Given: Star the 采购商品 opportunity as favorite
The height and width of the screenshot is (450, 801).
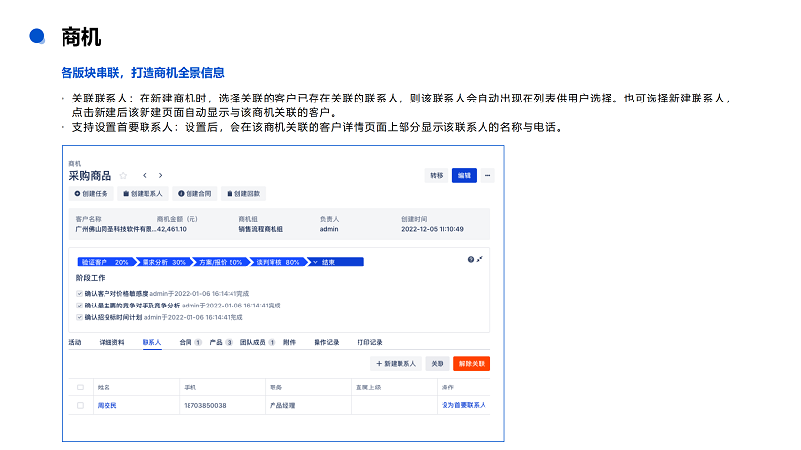Looking at the screenshot, I should pos(123,176).
